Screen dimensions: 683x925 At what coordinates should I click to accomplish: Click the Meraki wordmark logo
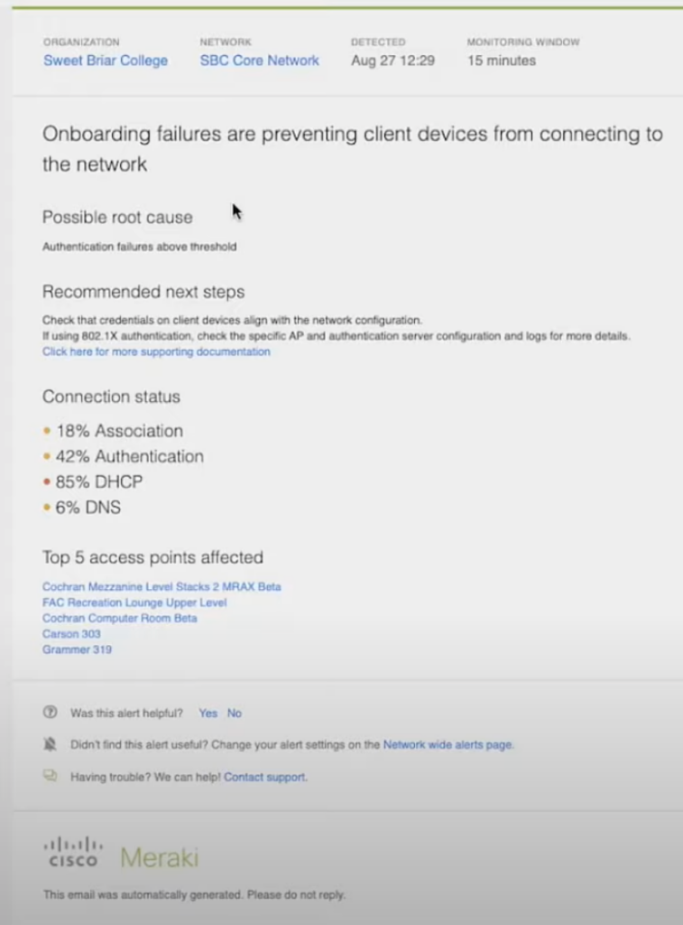(x=159, y=856)
